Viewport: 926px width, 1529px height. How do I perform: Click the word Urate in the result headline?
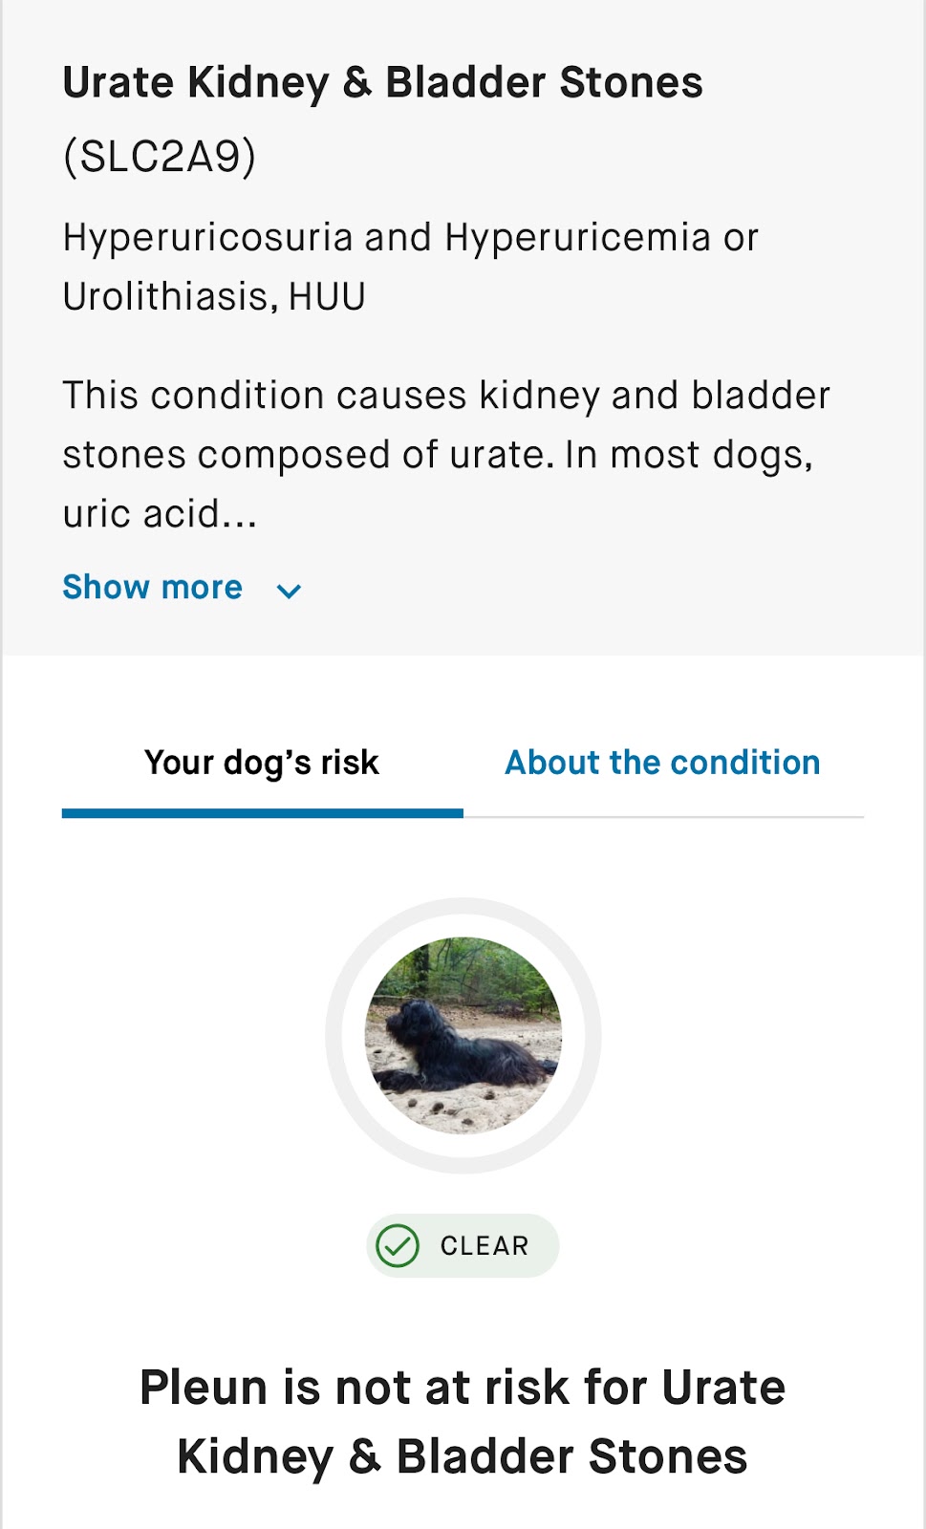tap(723, 1388)
